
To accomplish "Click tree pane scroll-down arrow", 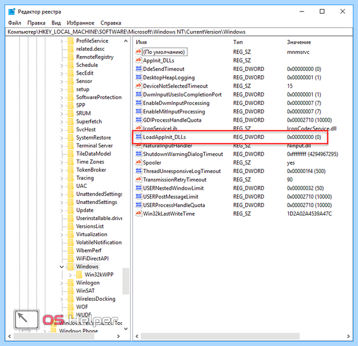I will click(x=126, y=329).
